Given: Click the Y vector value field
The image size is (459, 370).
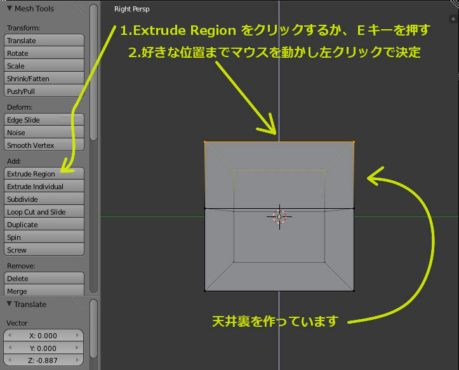Looking at the screenshot, I should pos(43,348).
